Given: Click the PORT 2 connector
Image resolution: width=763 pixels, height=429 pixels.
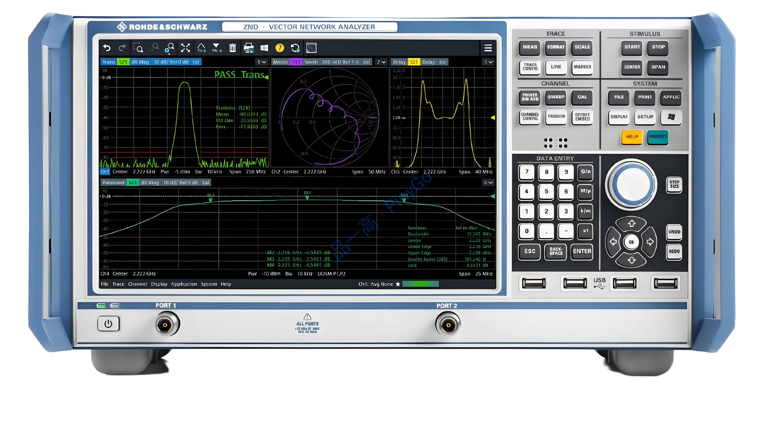Looking at the screenshot, I should tap(448, 325).
